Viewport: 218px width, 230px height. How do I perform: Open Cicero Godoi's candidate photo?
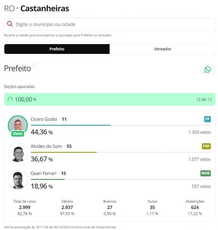point(18,125)
